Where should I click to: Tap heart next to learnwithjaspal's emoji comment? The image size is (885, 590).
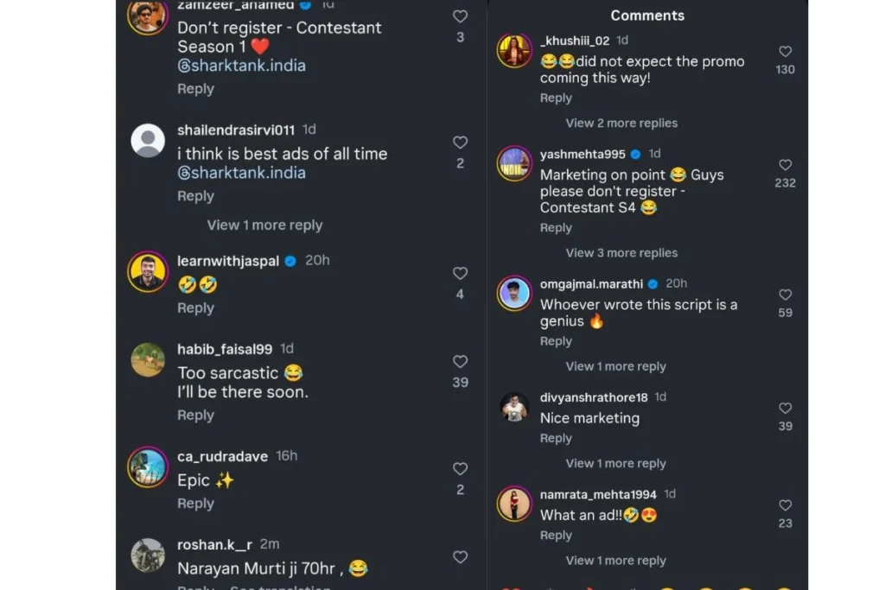[460, 273]
